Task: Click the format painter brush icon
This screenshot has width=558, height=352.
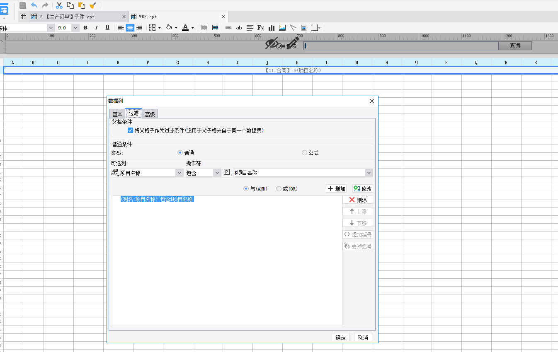Action: click(x=93, y=5)
